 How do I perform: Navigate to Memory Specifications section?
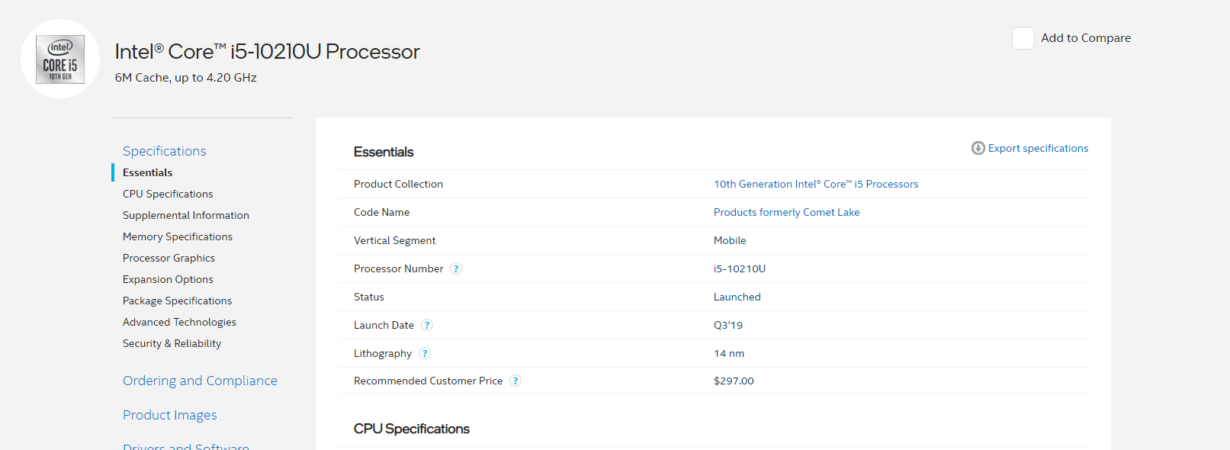tap(177, 236)
